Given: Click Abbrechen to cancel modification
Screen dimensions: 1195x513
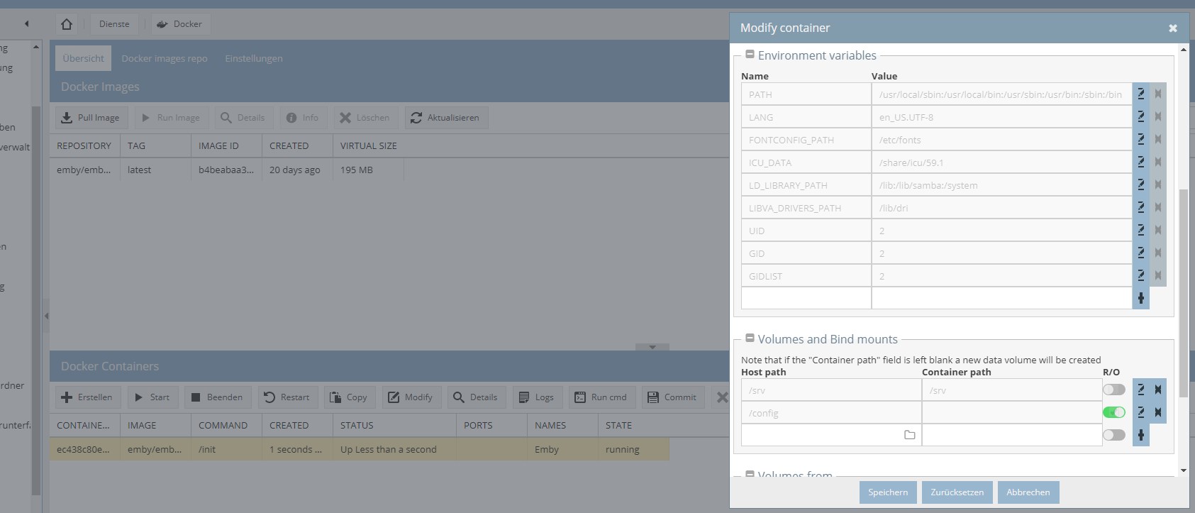Looking at the screenshot, I should tap(1028, 492).
